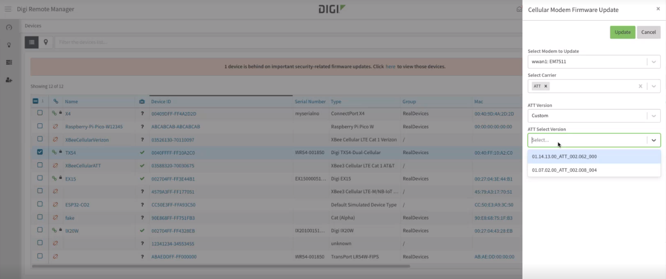Expand the Select Carrier chevron

click(x=653, y=86)
